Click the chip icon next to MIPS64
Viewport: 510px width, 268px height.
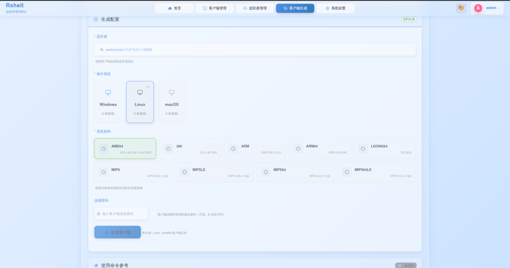pos(266,172)
